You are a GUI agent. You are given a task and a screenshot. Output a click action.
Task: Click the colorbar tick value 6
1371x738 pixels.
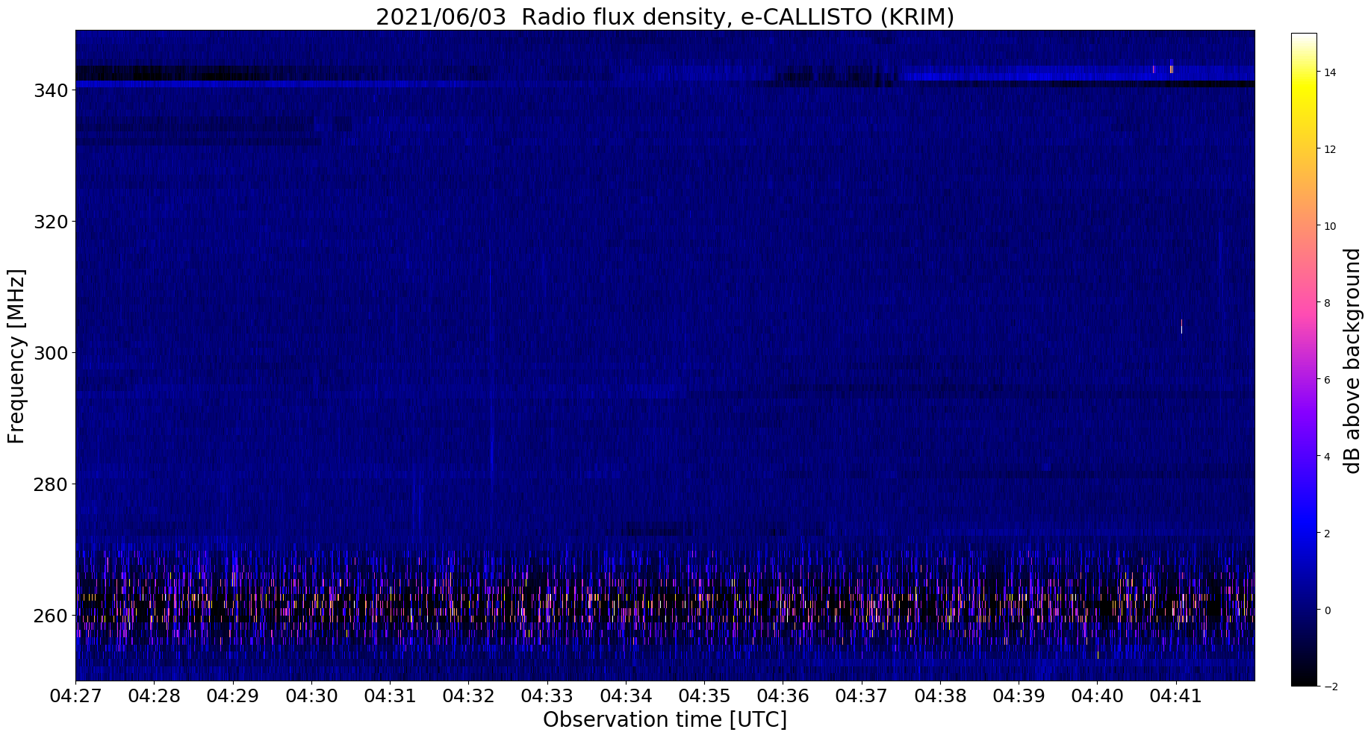pos(1327,380)
